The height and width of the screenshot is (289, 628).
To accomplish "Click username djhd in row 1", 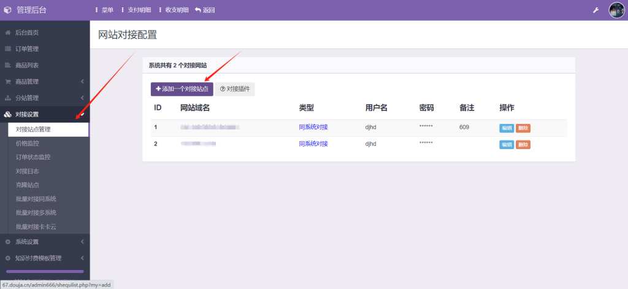I will click(370, 128).
